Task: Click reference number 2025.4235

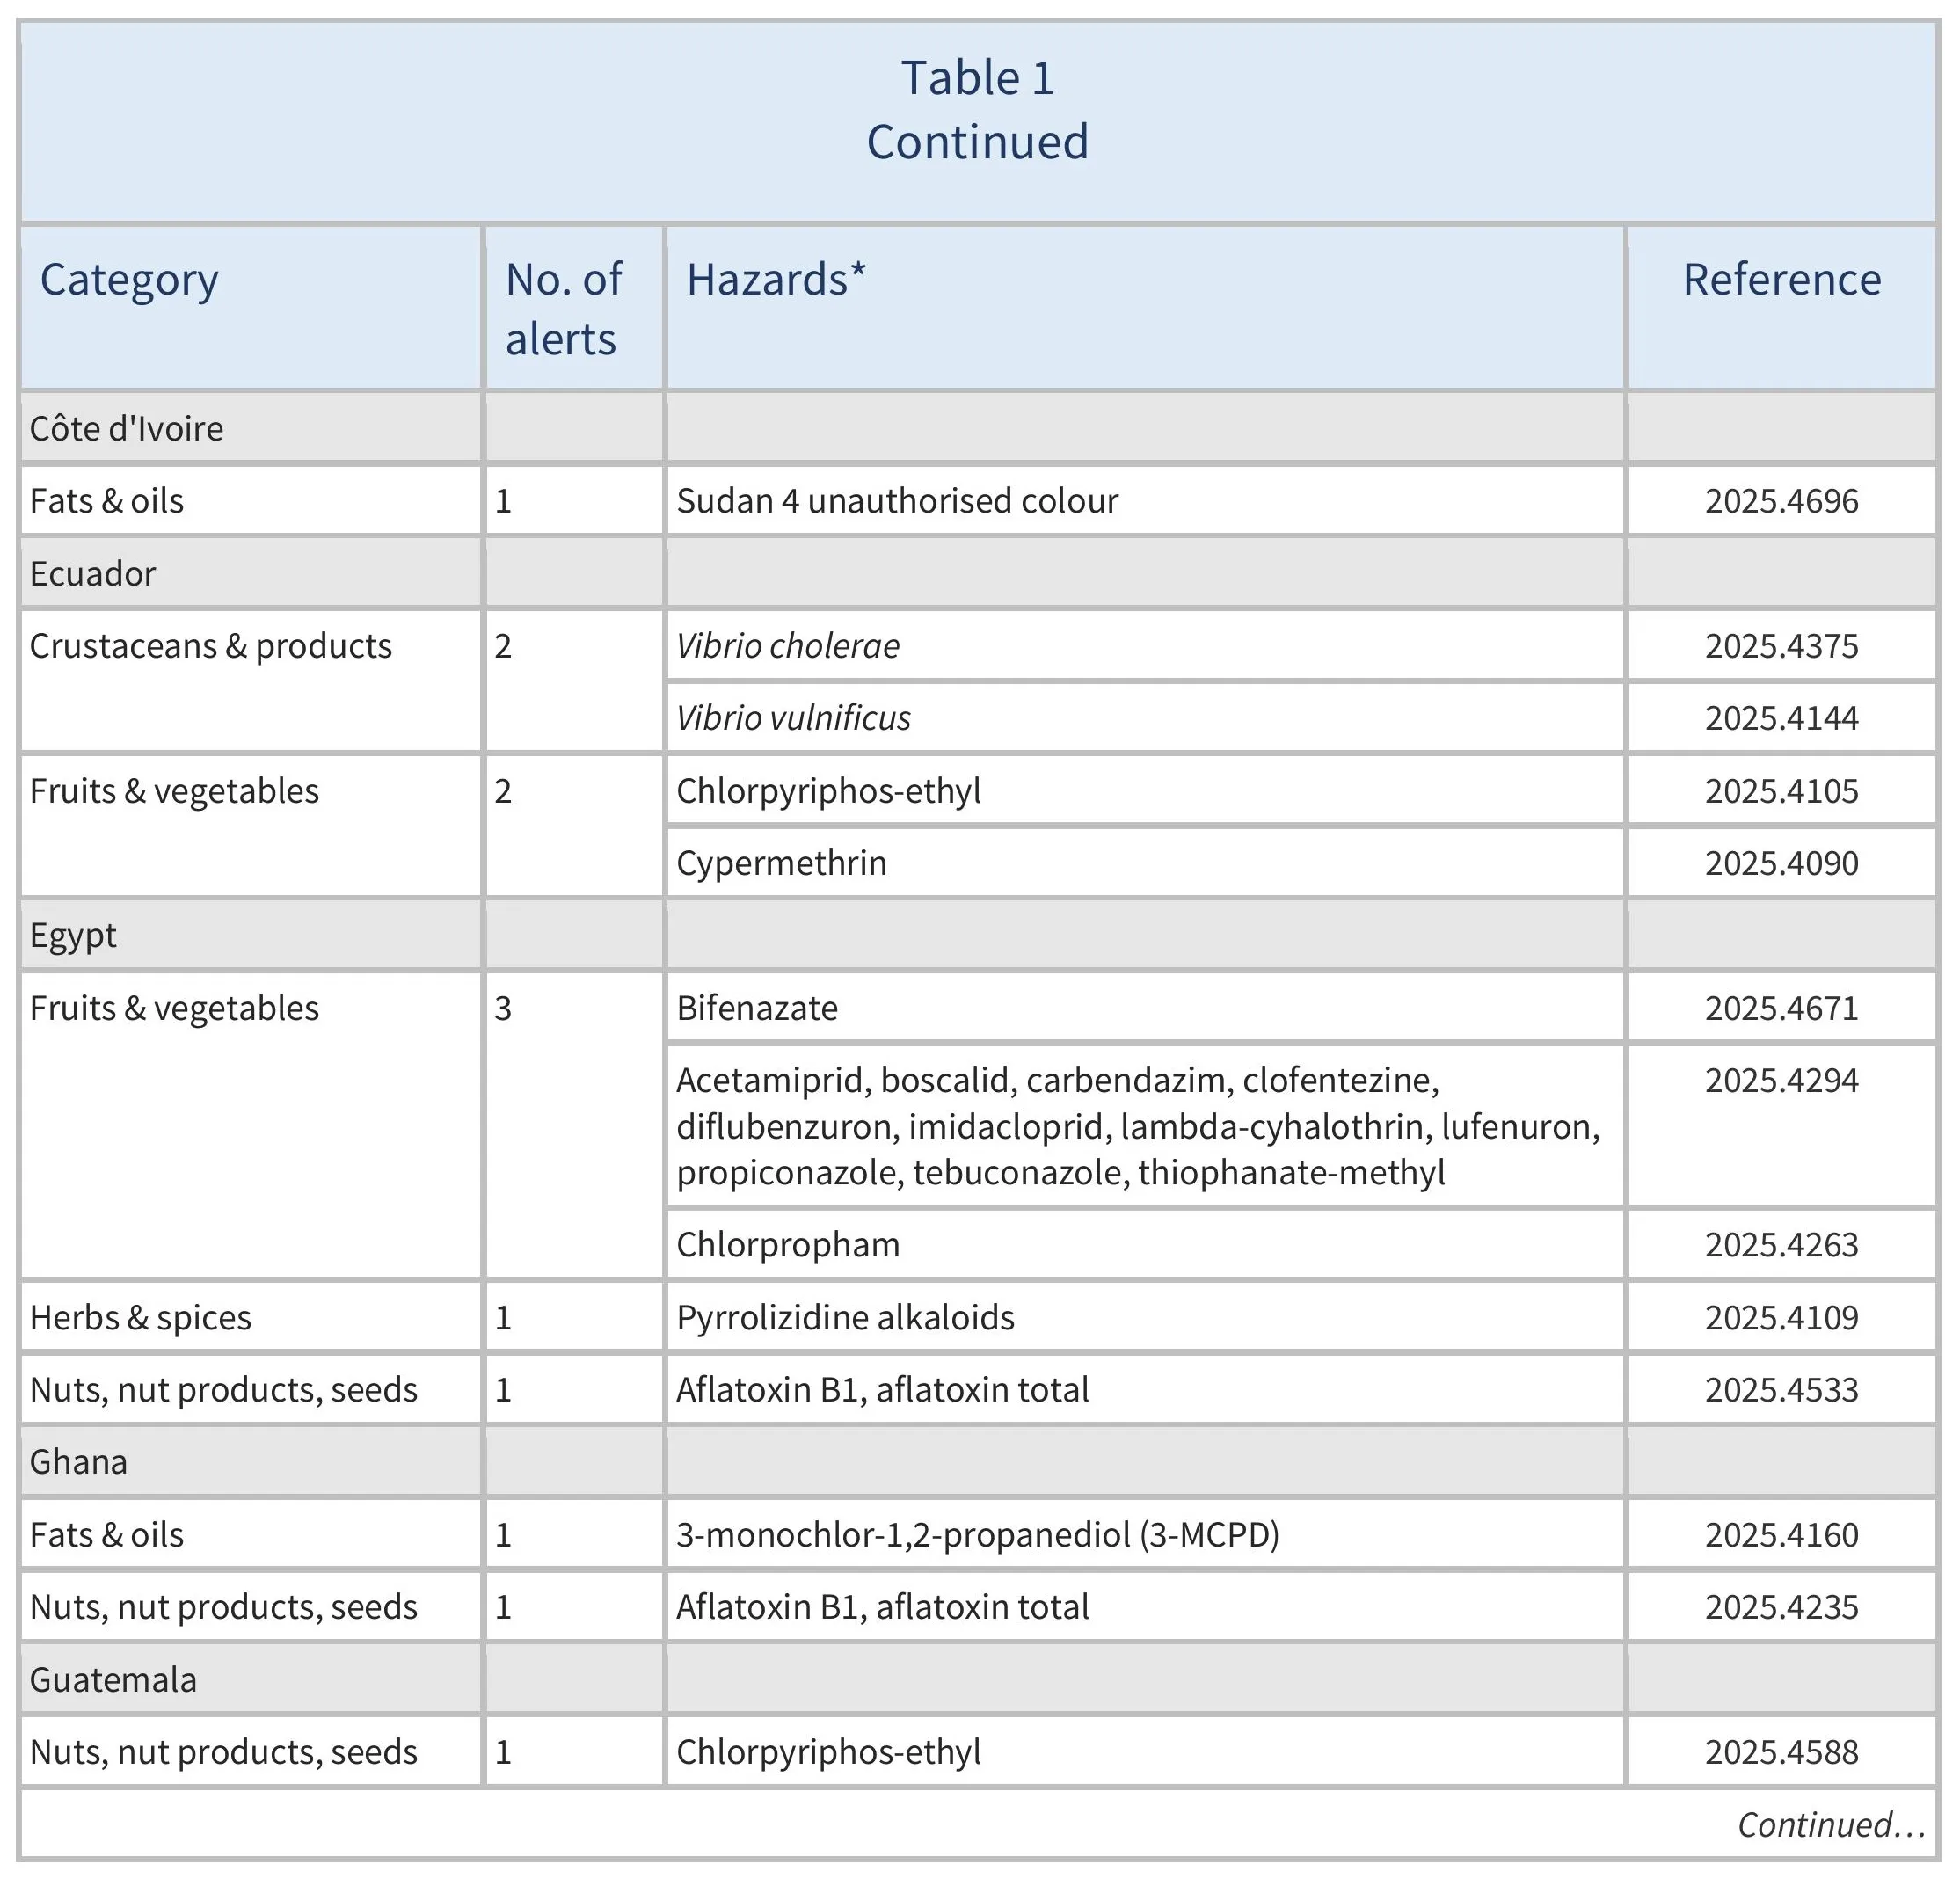Action: 1780,1606
